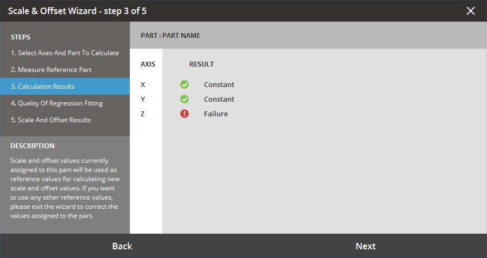Close the Scale & Offset Wizard window

pos(471,11)
